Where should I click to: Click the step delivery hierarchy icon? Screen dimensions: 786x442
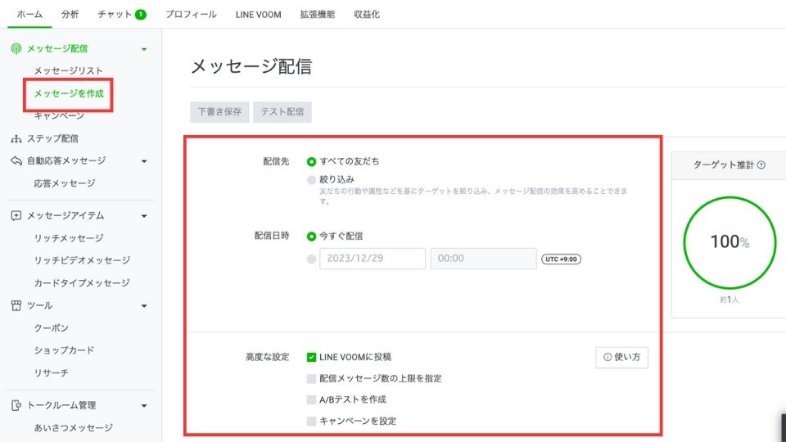click(x=16, y=139)
